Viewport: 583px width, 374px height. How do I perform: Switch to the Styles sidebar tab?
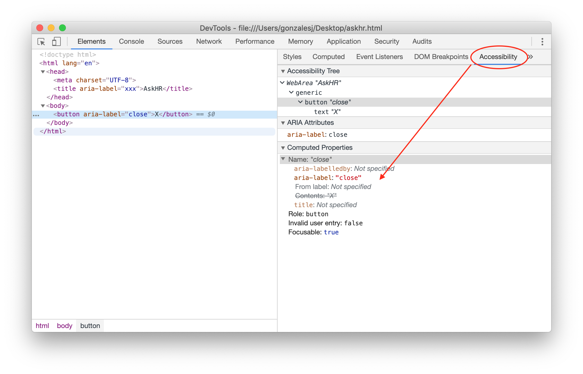(292, 57)
